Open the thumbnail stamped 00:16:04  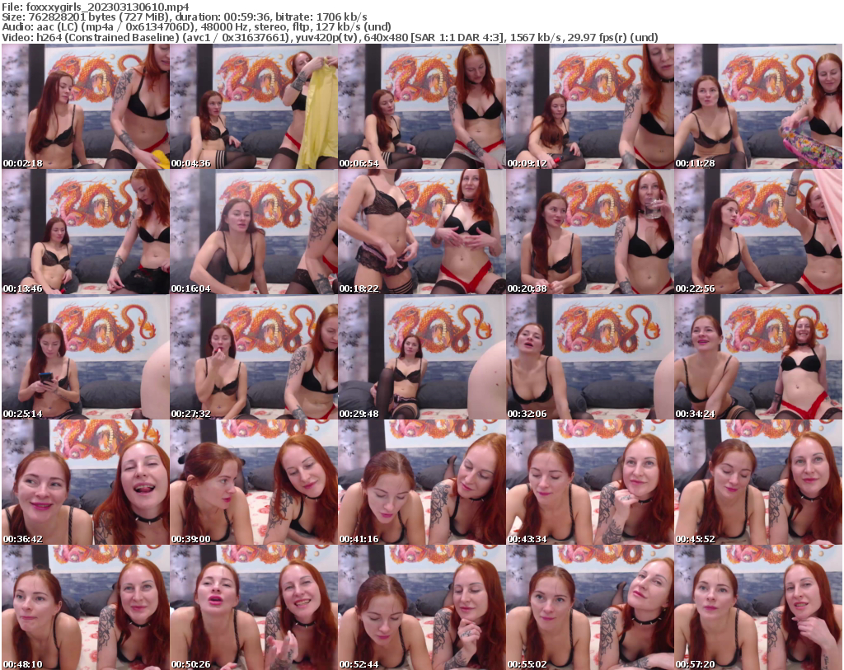[x=252, y=232]
